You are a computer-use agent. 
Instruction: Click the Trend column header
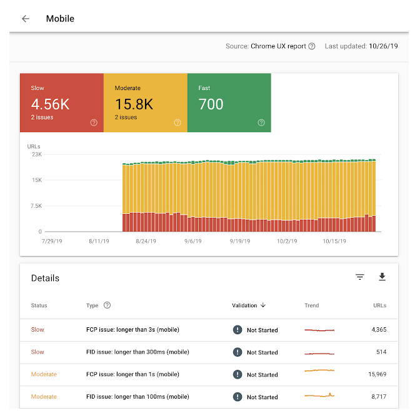[x=311, y=305]
